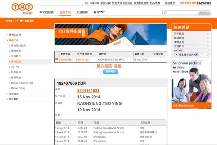Screen dimensions: 217x145
Task: Open Online Booking Tool in the sidebar
Action: pos(22,83)
